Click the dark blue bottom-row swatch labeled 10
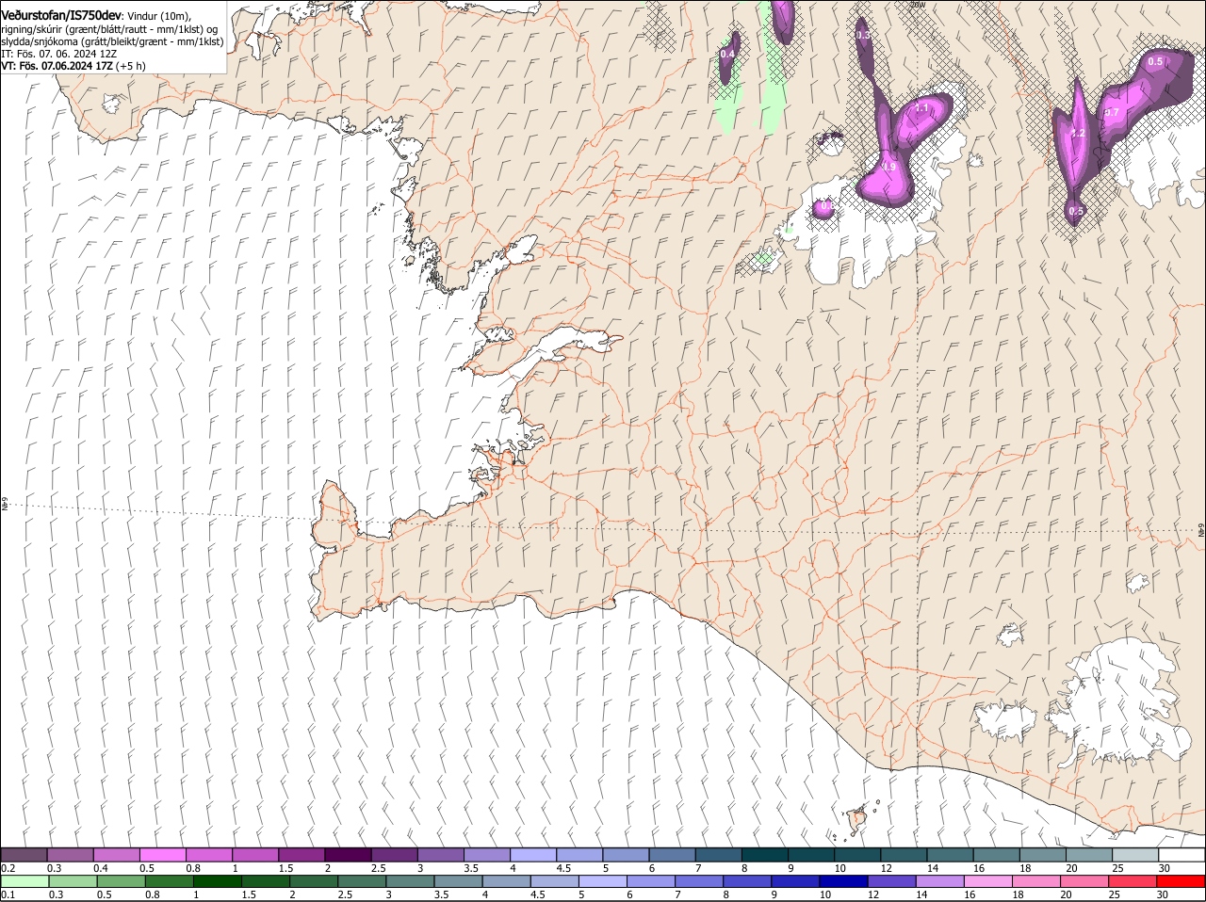1206x902 pixels. tap(844, 882)
